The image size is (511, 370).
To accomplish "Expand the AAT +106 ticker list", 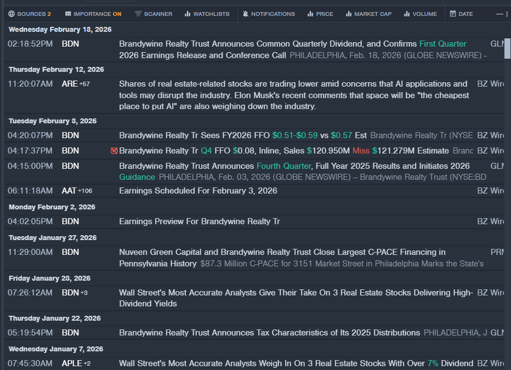I will (x=85, y=191).
